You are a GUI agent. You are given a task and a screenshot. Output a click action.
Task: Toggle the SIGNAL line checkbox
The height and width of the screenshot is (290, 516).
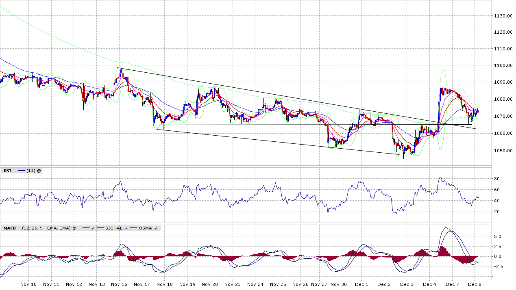[126, 228]
